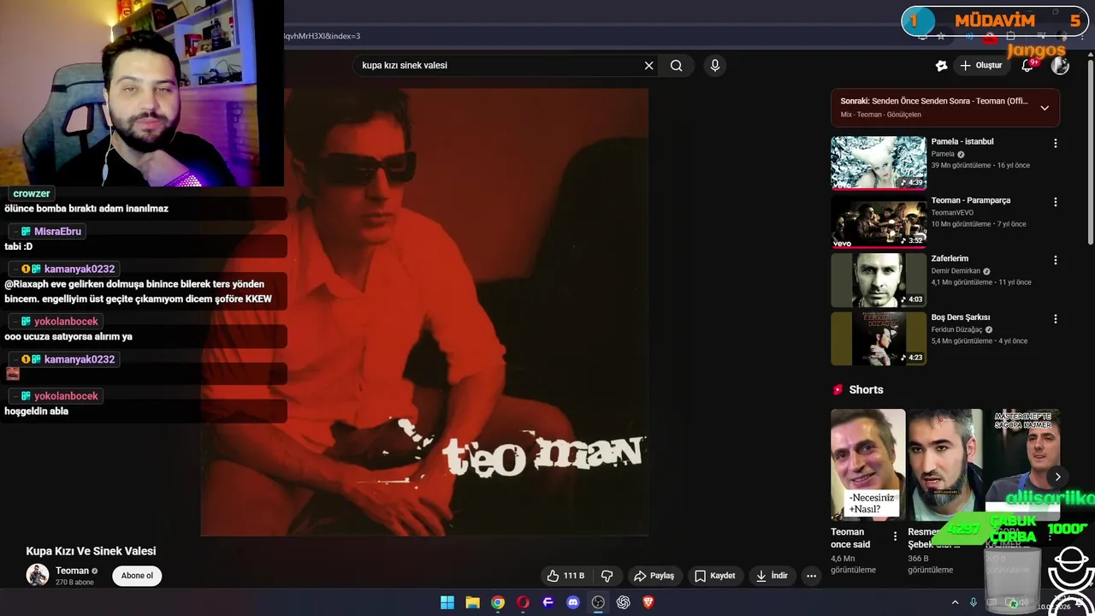
Task: Click the tray microphone icon
Action: coord(973,602)
